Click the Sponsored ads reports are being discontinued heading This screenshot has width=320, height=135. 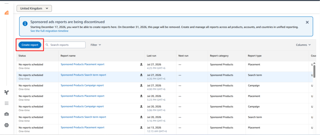point(67,22)
